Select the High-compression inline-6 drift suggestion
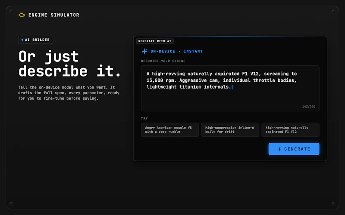345x215 pixels. coord(230,130)
